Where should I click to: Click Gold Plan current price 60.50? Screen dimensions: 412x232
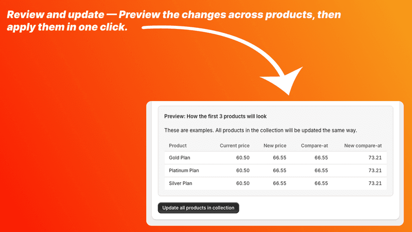pyautogui.click(x=243, y=158)
